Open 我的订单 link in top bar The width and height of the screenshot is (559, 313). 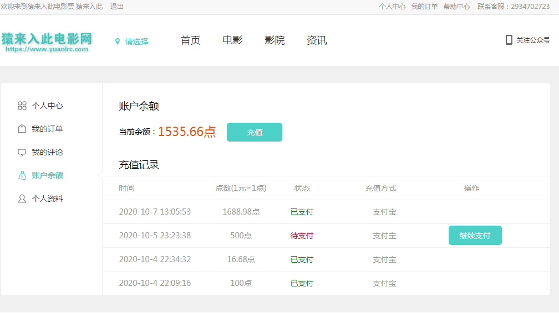424,7
